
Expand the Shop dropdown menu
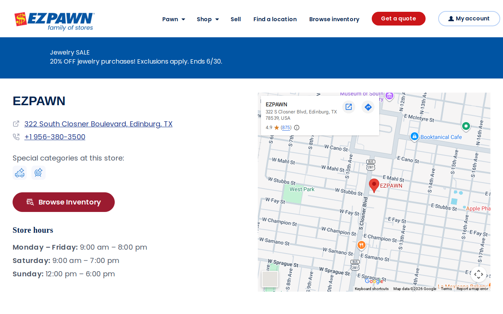point(208,19)
